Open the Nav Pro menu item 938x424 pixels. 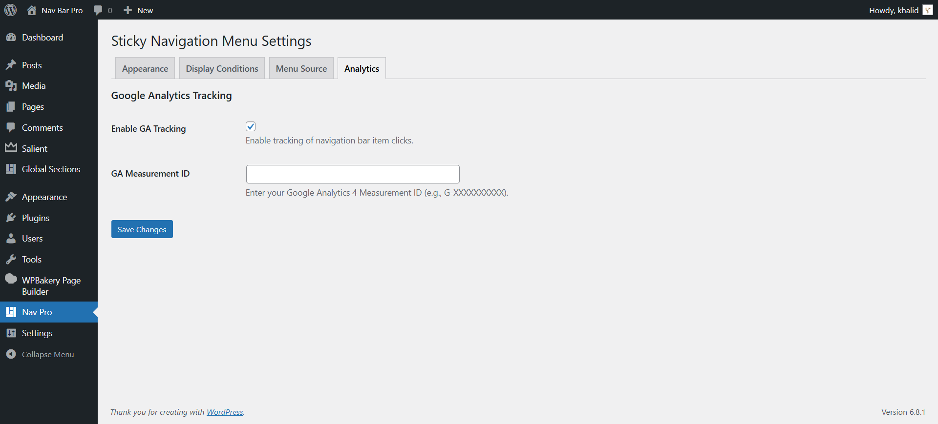[49, 312]
